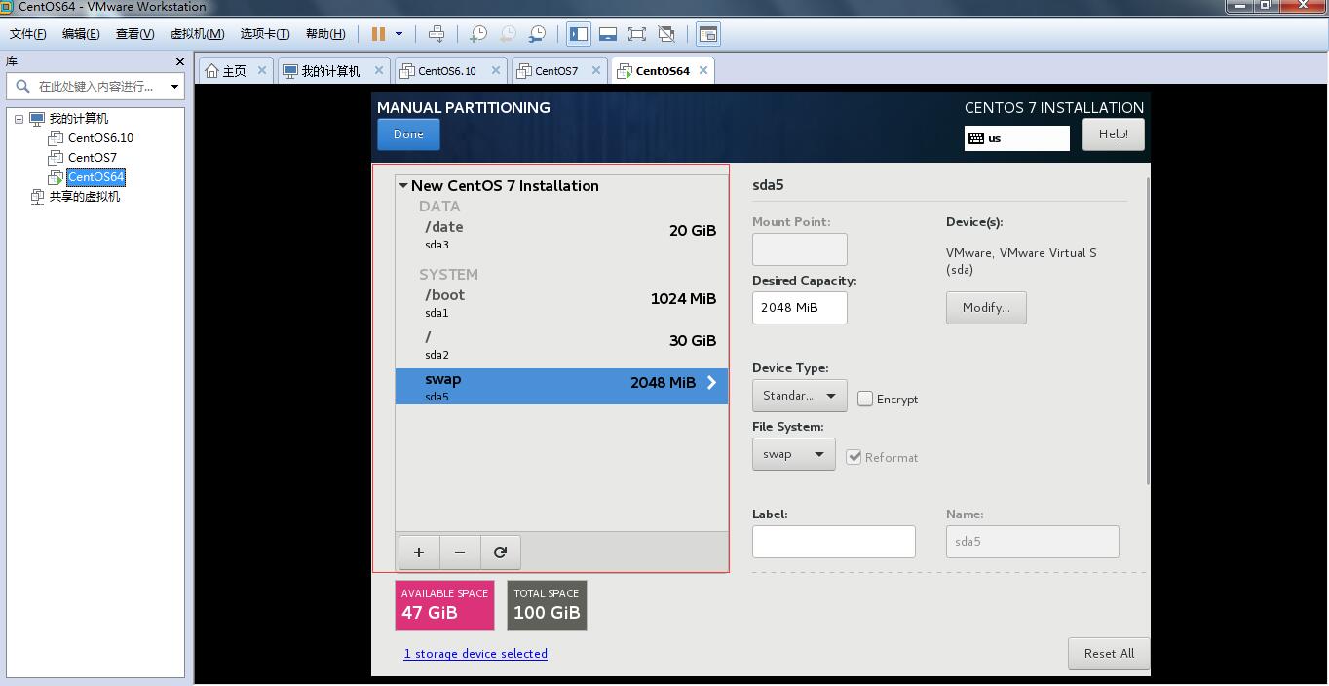Click the TOTAL SPACE 100 GiB box

point(547,606)
